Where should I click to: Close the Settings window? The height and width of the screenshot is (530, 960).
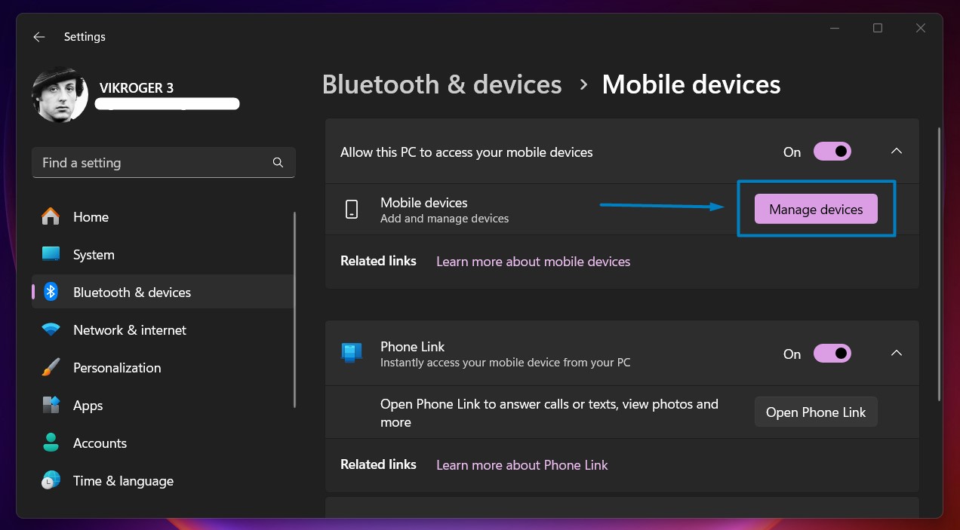coord(921,28)
